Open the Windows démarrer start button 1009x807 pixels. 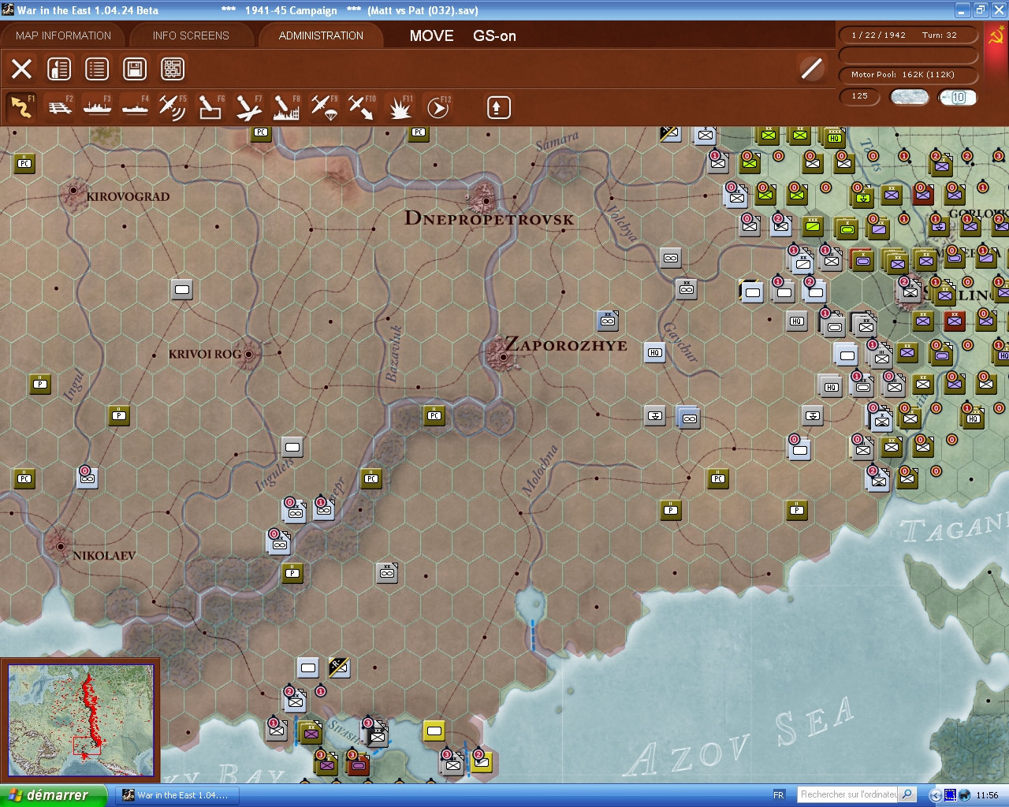pyautogui.click(x=53, y=795)
